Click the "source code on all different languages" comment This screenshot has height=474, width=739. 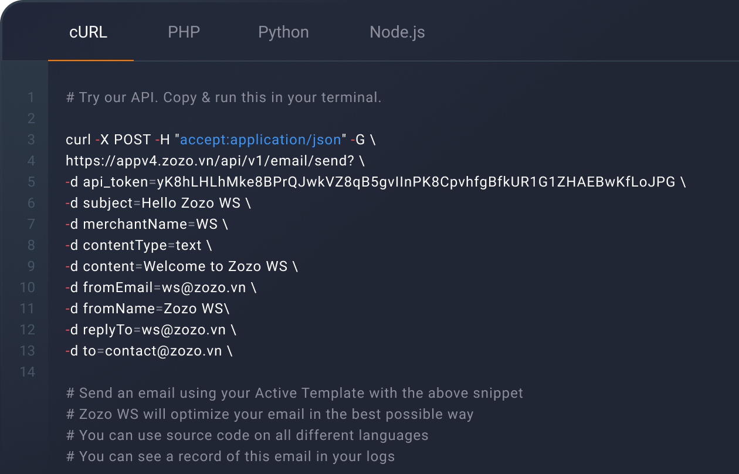[248, 435]
